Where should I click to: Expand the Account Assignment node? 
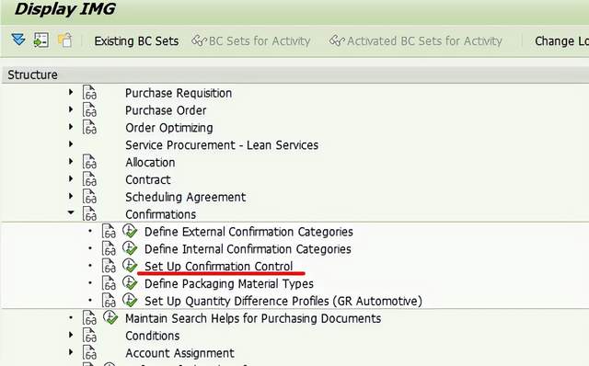71,352
